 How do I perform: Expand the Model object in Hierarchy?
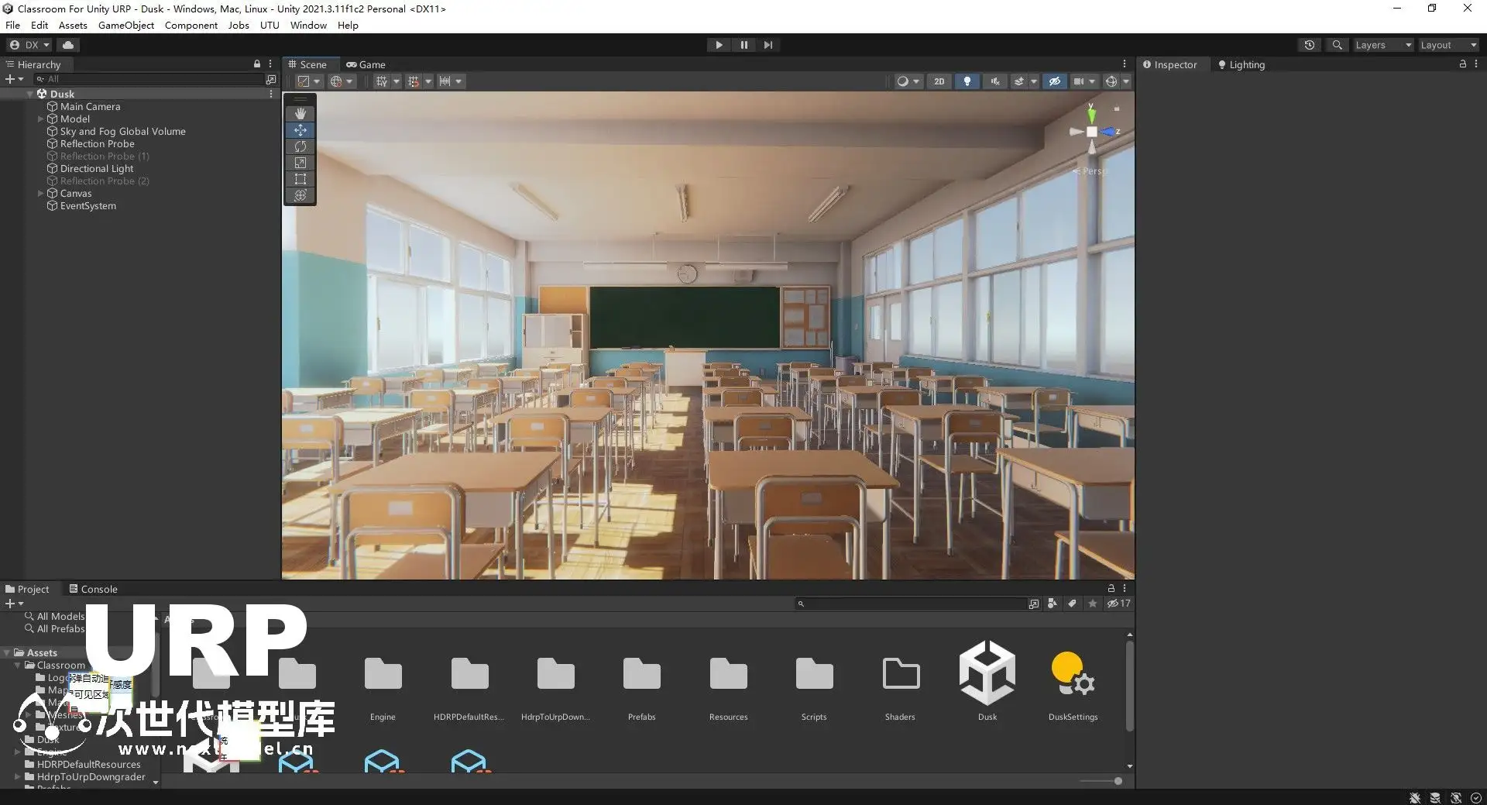coord(41,119)
